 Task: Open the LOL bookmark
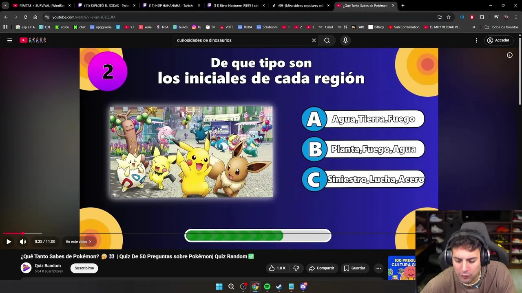click(45, 27)
